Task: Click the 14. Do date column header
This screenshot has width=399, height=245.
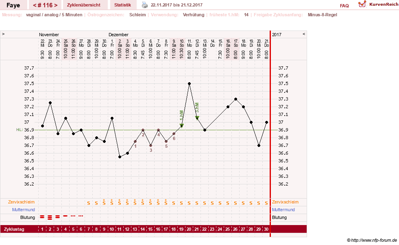Action: click(212, 43)
